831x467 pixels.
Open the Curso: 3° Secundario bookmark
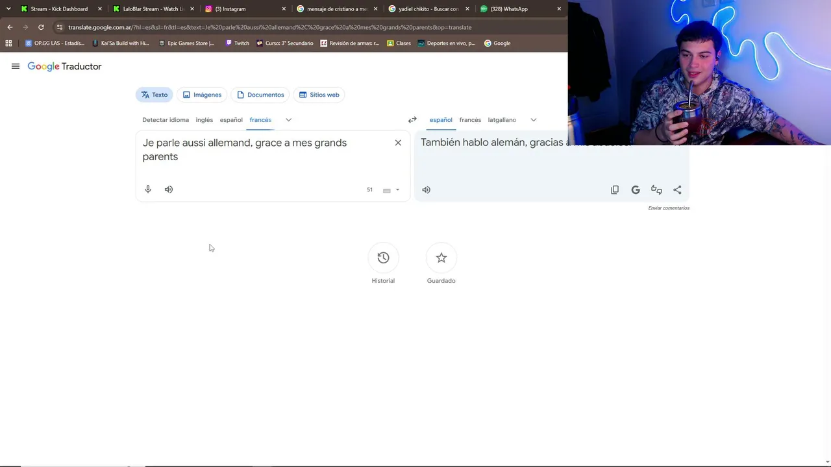(285, 43)
